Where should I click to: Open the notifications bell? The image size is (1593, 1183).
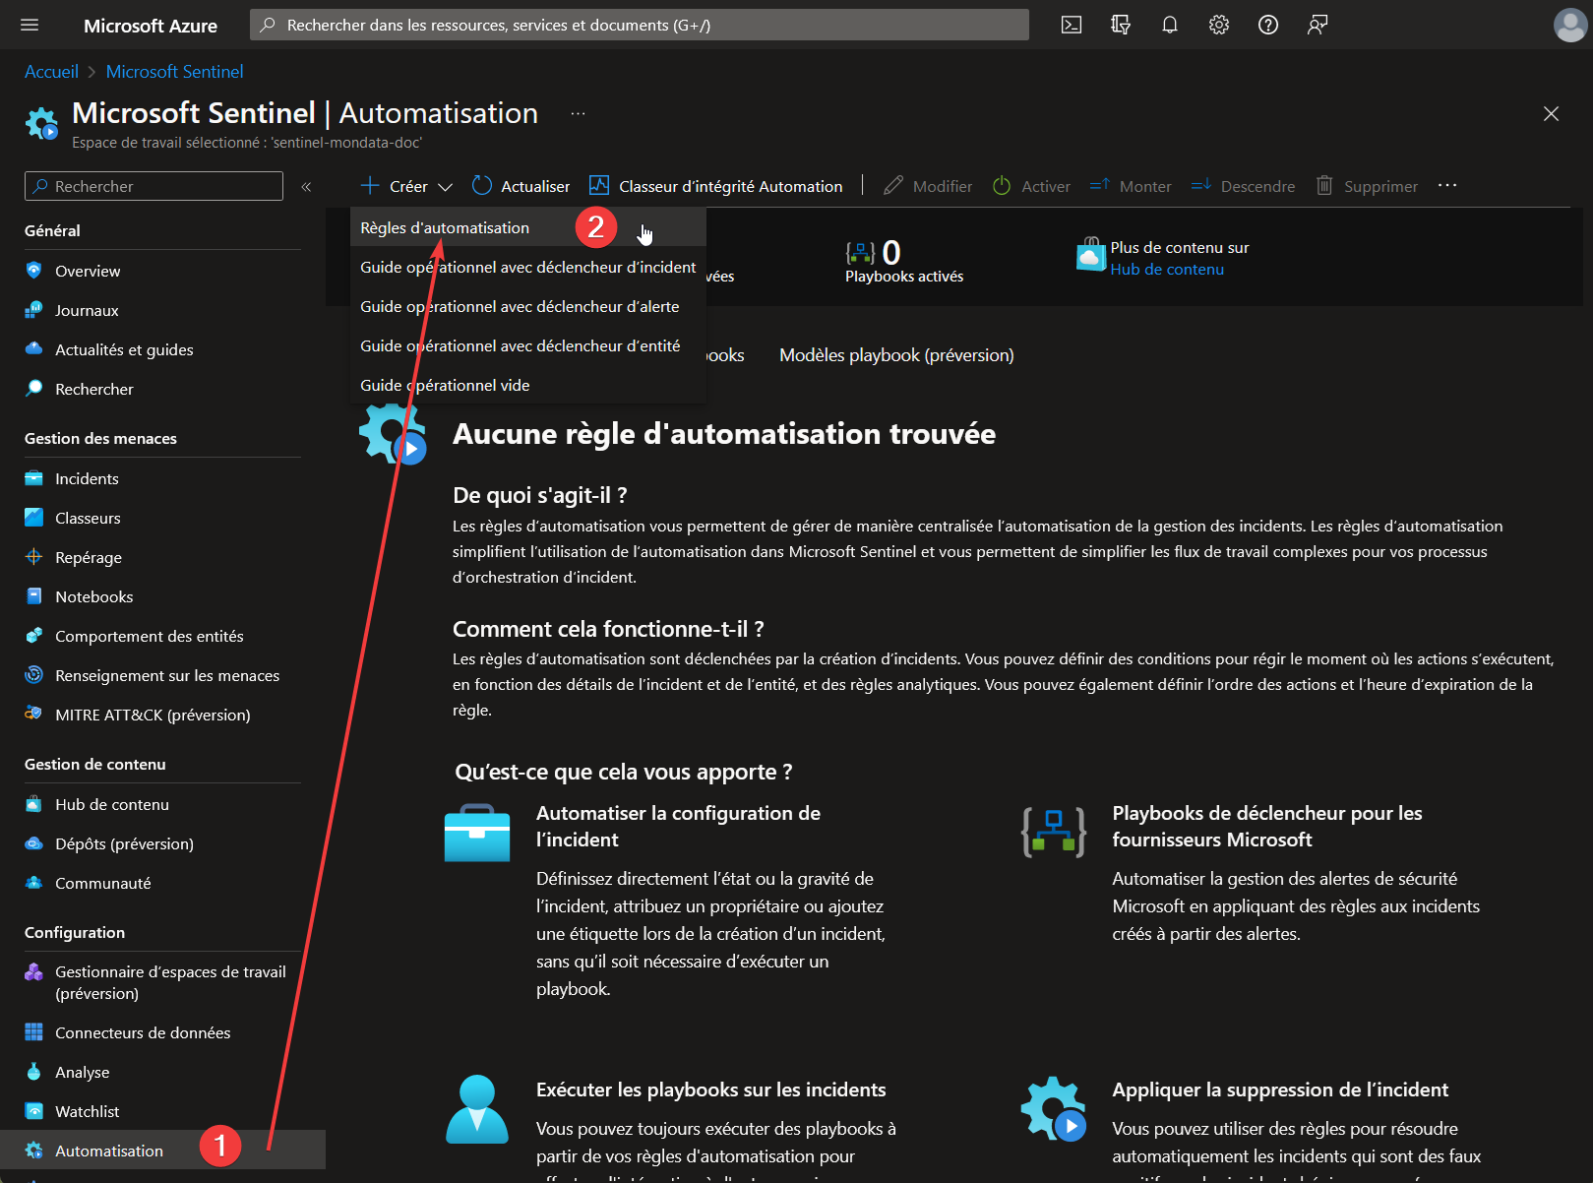1170,25
